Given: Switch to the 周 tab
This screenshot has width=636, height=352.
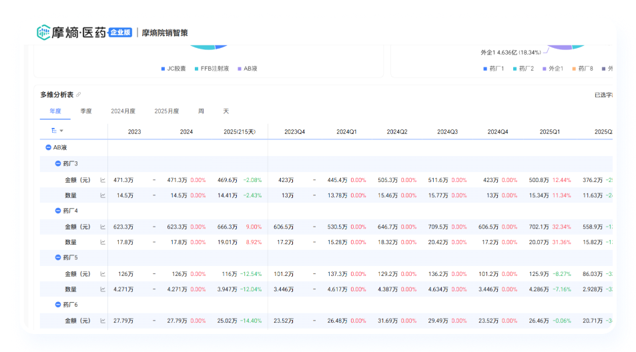Looking at the screenshot, I should click(201, 111).
